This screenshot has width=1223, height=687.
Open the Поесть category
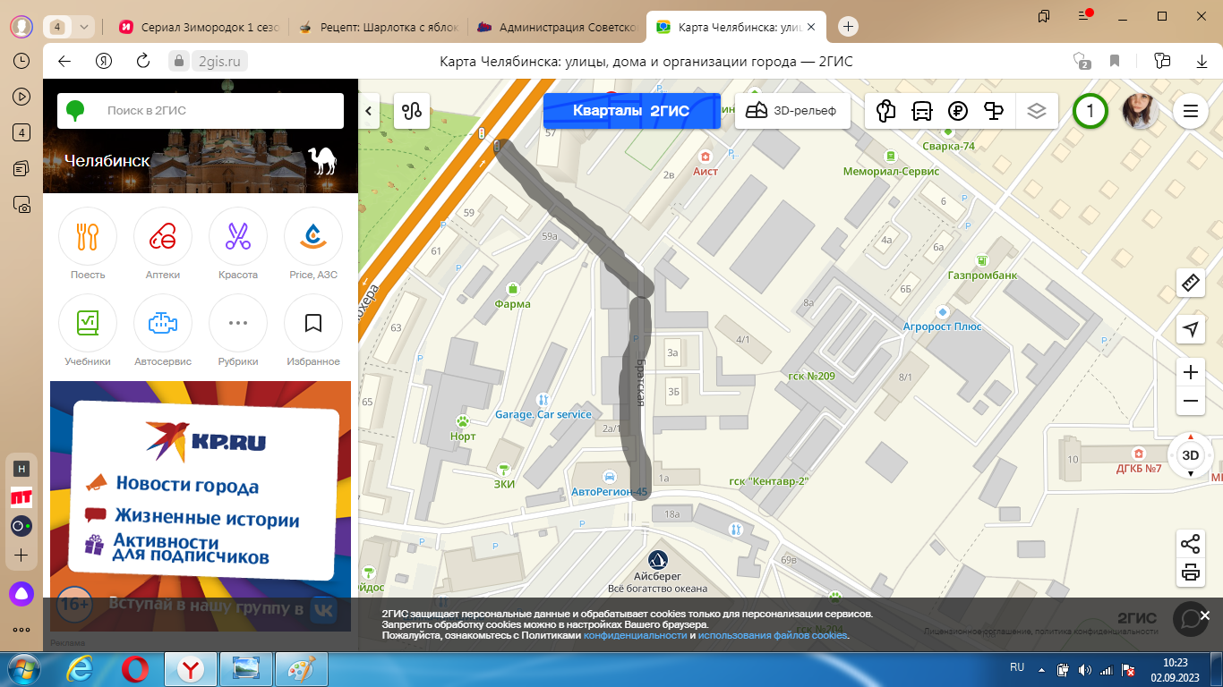88,244
